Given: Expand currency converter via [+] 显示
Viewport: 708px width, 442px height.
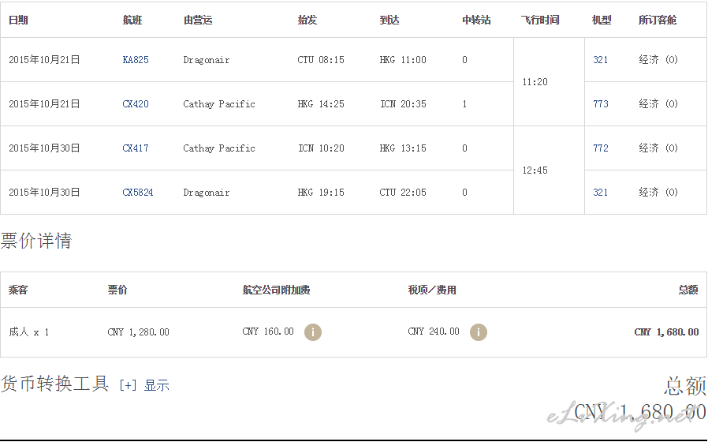Looking at the screenshot, I should [144, 386].
